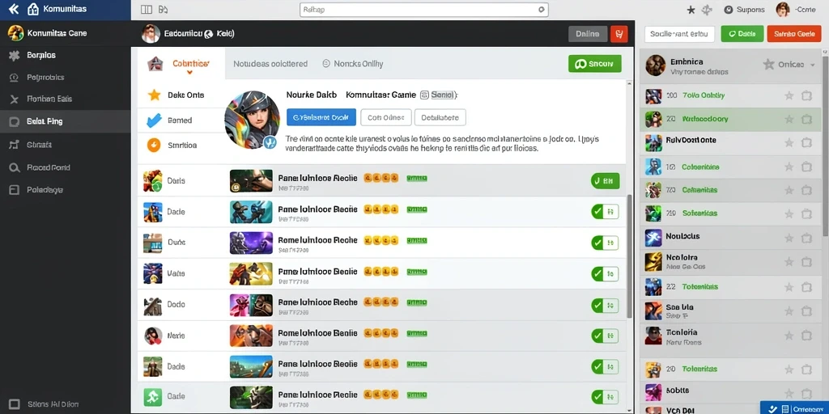Click the home icon beside Komunitas
Image resolution: width=829 pixels, height=414 pixels.
[32, 9]
